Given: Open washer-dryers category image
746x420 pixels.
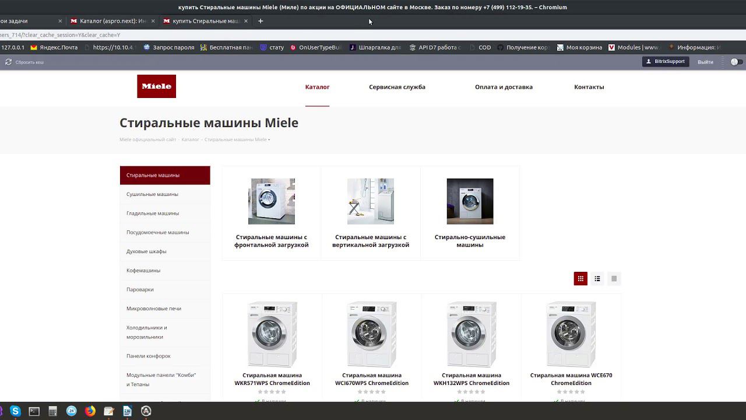Looking at the screenshot, I should [470, 201].
